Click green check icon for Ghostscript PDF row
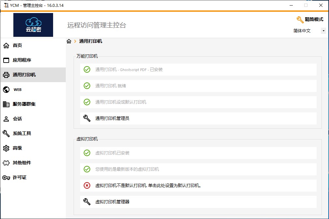 tap(87, 69)
